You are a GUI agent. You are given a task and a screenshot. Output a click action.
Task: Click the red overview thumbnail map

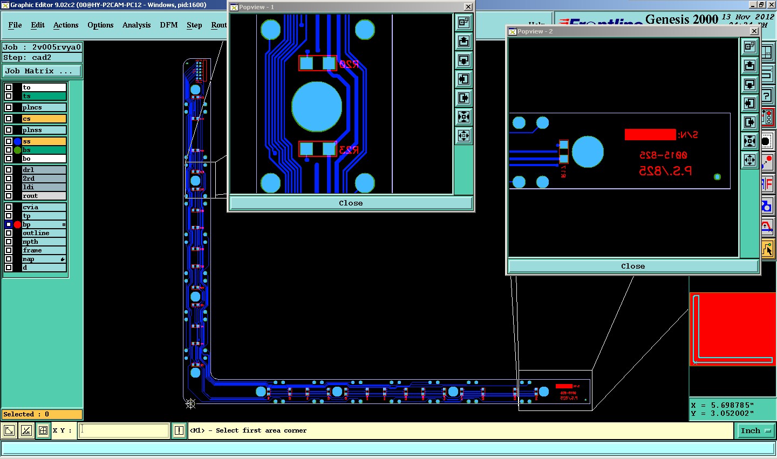[733, 329]
